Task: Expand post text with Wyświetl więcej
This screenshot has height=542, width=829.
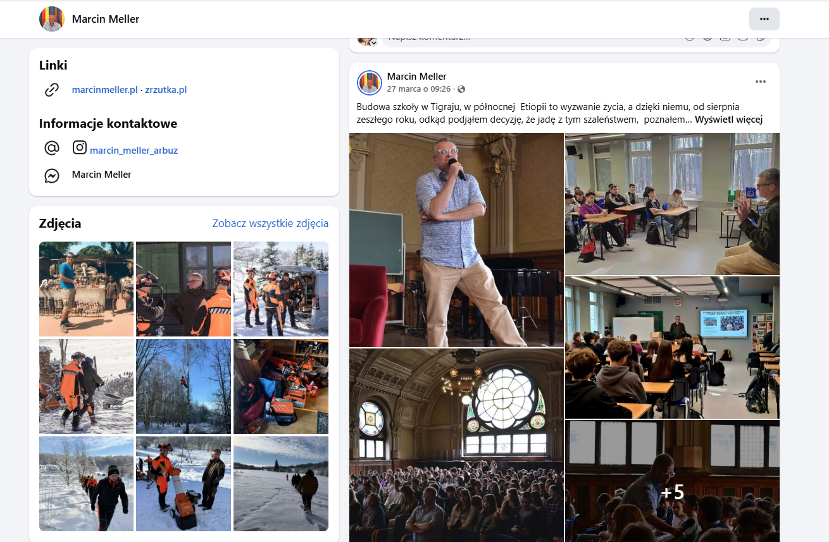Action: (x=728, y=120)
